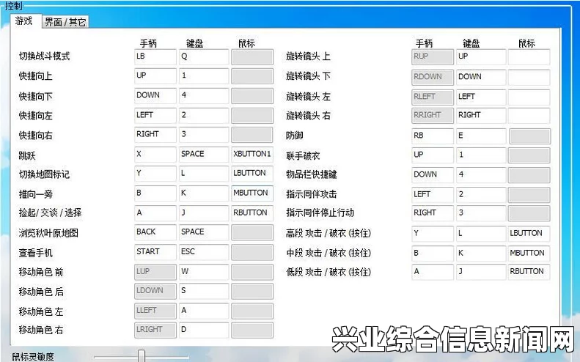Click mouse field LBUTTON for 高段攻击
This screenshot has height=362, width=580.
click(x=529, y=234)
